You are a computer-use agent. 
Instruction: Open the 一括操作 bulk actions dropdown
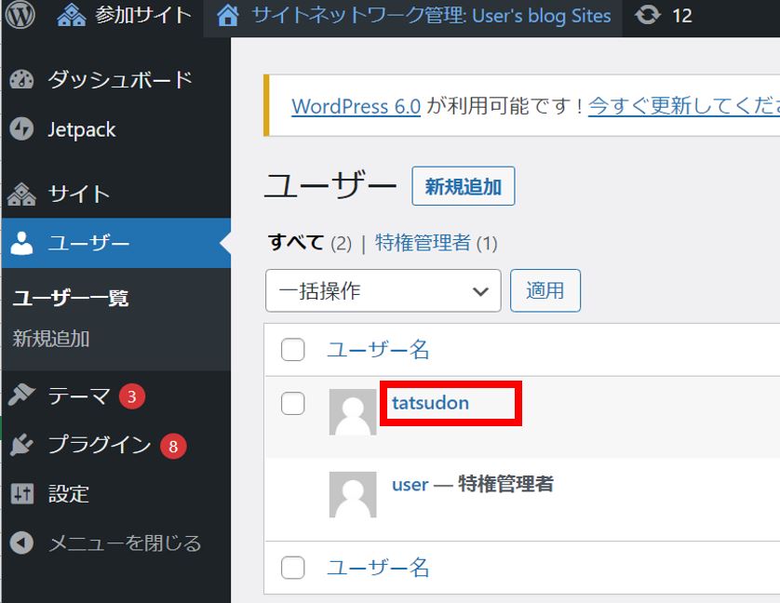(x=383, y=291)
